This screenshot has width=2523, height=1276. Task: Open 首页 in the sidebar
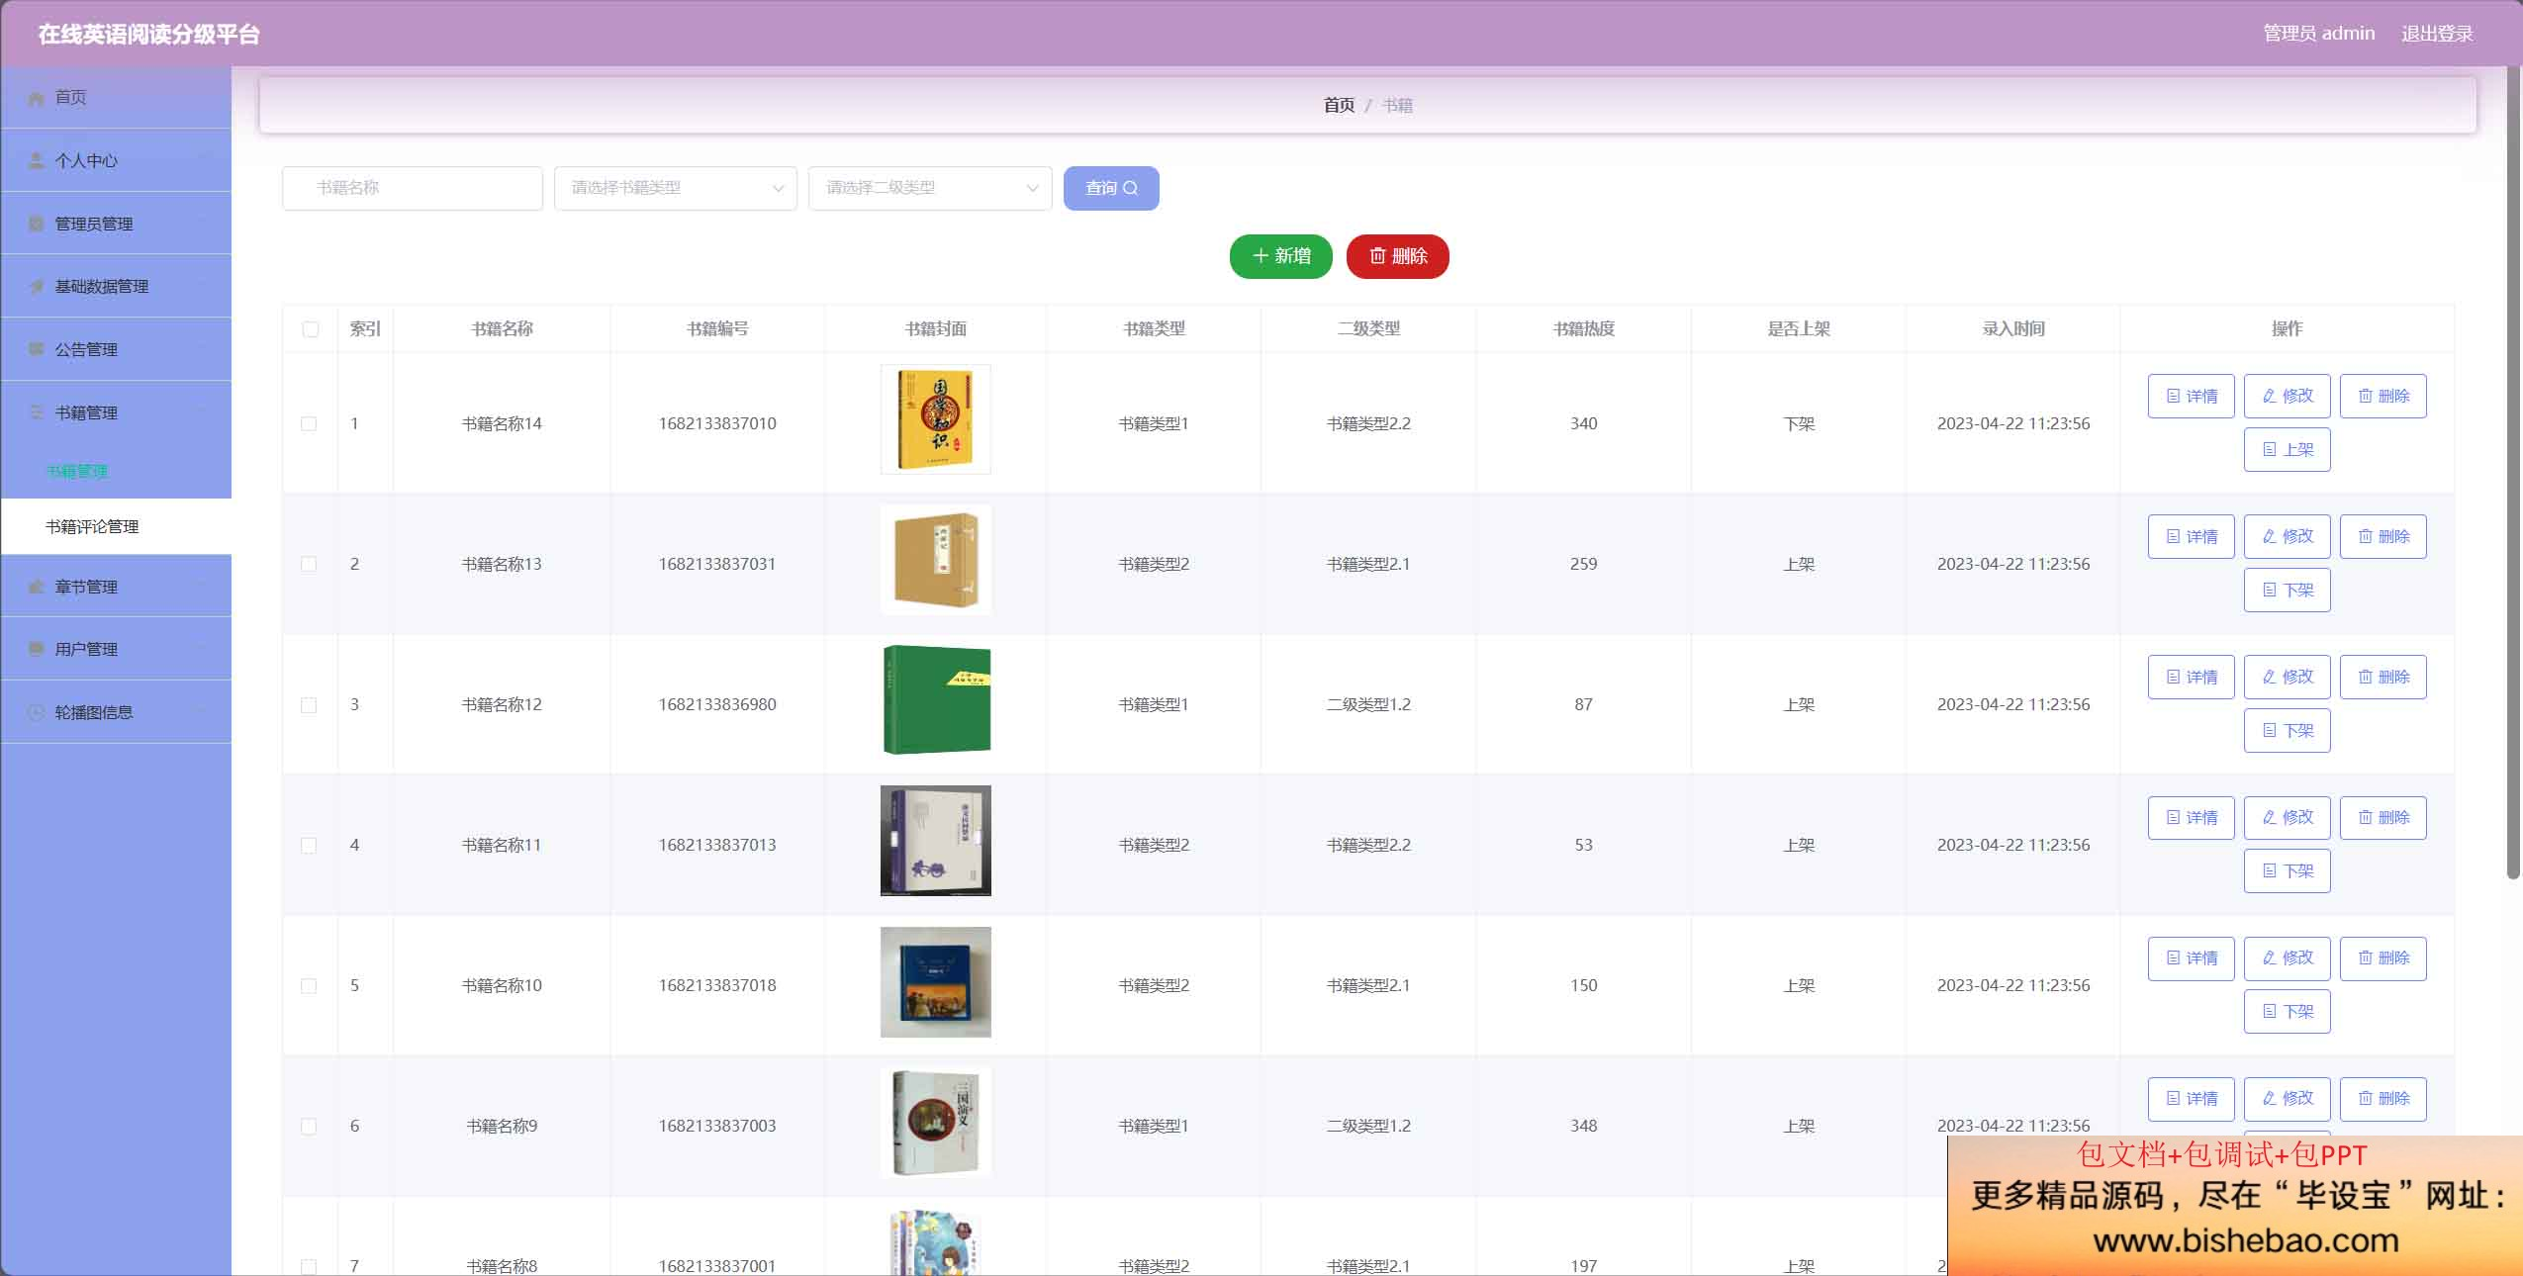(116, 98)
